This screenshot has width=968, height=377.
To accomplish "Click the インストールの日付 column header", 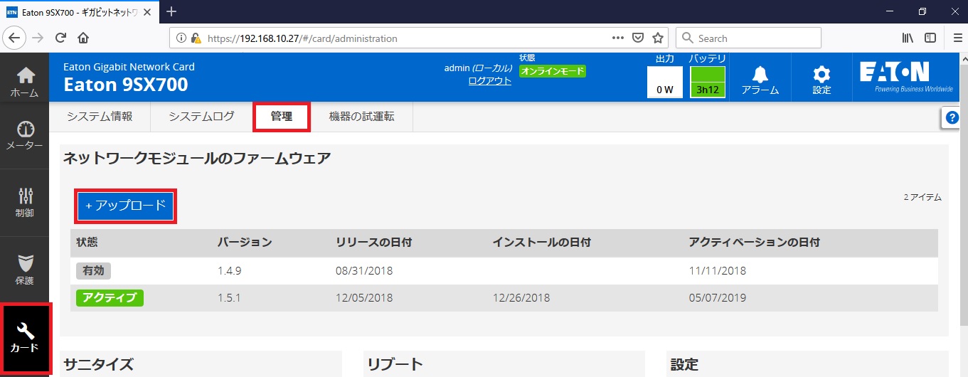I will tap(542, 243).
